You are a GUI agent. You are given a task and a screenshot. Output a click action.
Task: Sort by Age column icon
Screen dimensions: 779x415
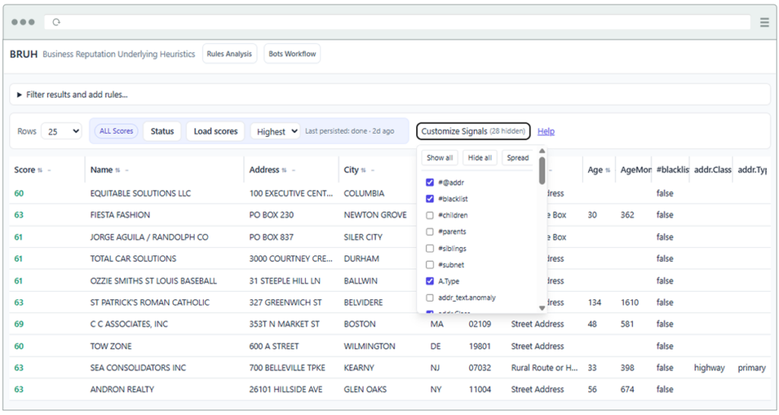point(608,170)
